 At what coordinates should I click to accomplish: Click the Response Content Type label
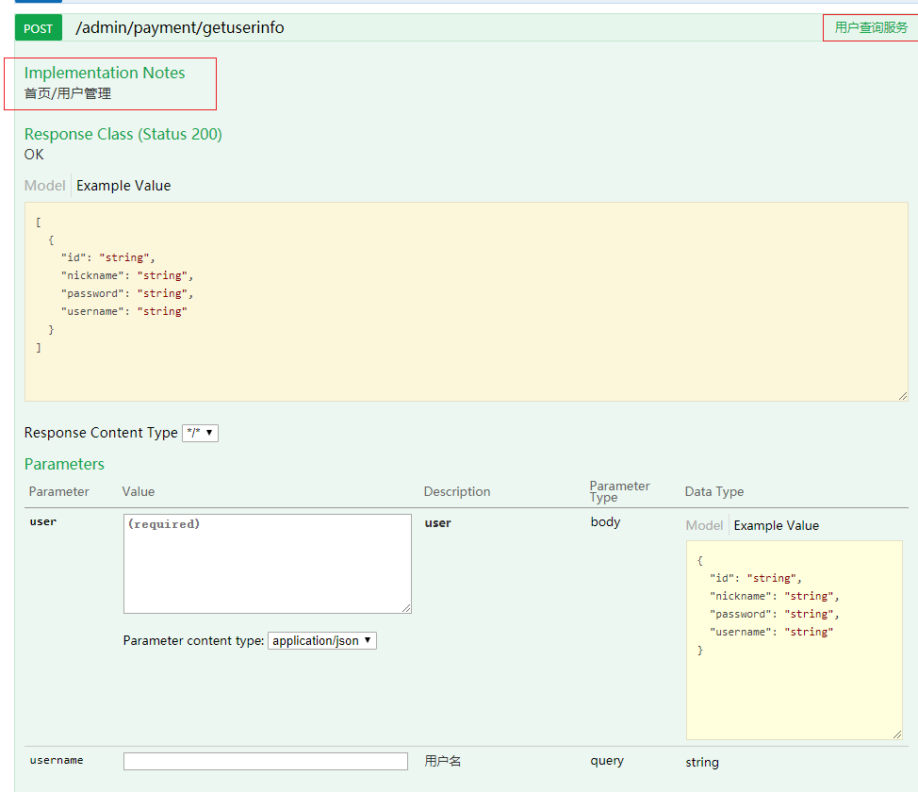[101, 433]
